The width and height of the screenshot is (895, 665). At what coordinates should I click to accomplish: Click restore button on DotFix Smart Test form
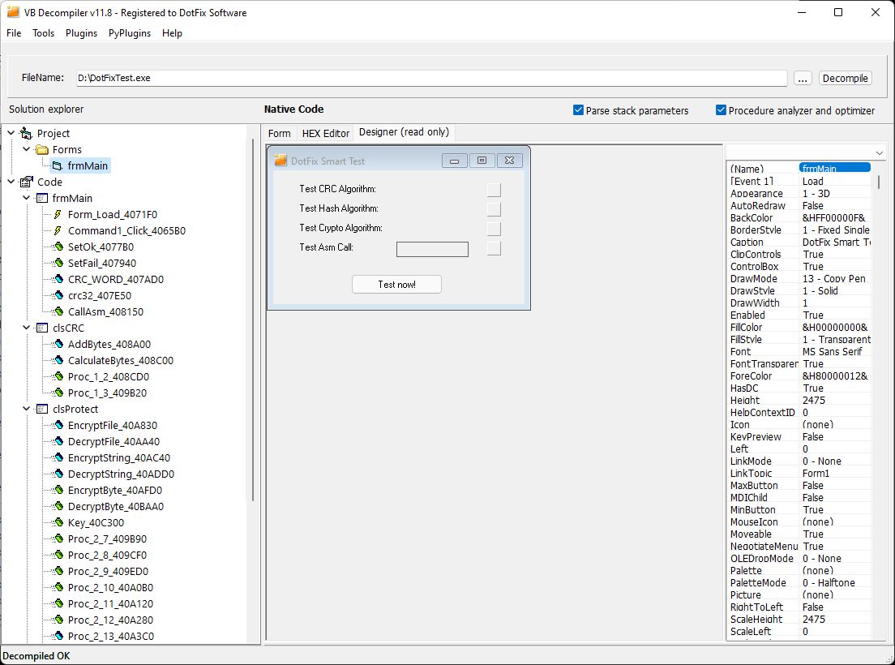[482, 161]
